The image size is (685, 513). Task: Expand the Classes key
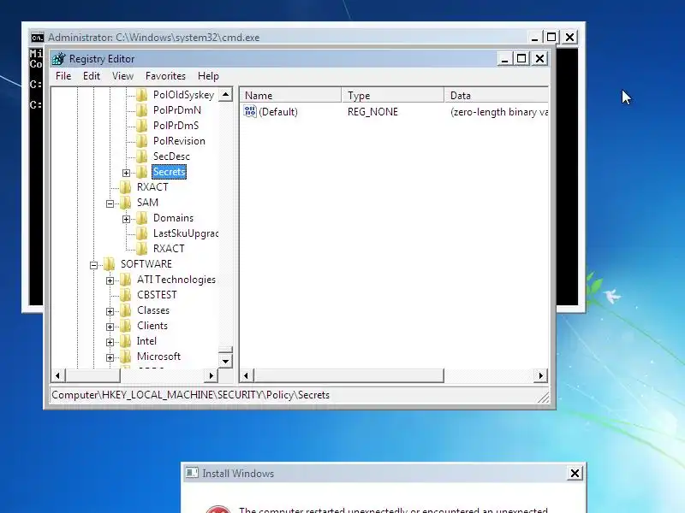coord(110,311)
